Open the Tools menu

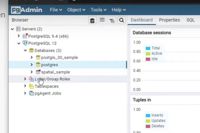point(98,10)
